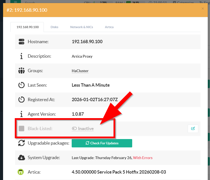Open the Network & NICs tab
This screenshot has height=180, width=210.
tap(81, 27)
